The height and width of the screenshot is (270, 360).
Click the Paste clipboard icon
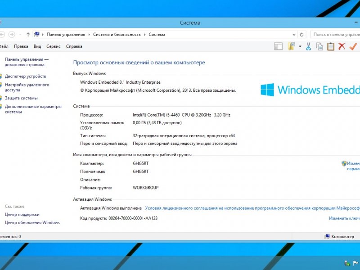click(331, 46)
